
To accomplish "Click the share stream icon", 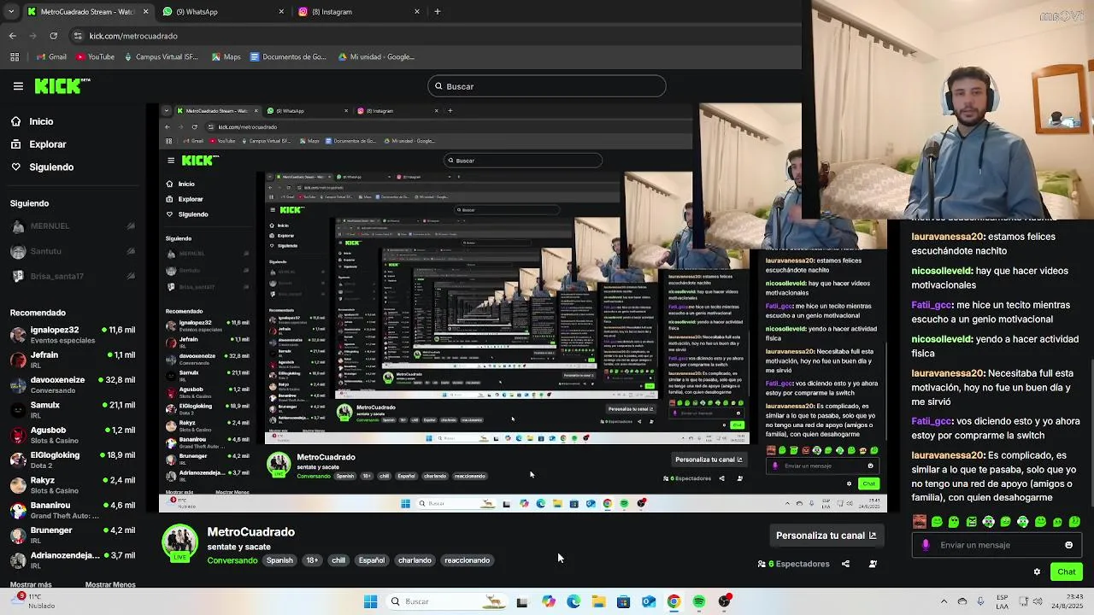I will (845, 564).
